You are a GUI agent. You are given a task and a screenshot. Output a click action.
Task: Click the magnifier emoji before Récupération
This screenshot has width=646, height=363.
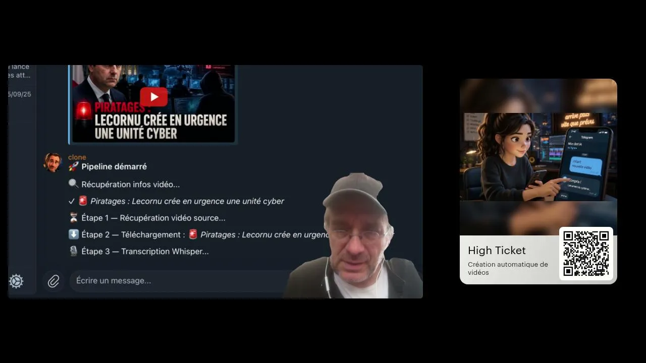pos(74,184)
